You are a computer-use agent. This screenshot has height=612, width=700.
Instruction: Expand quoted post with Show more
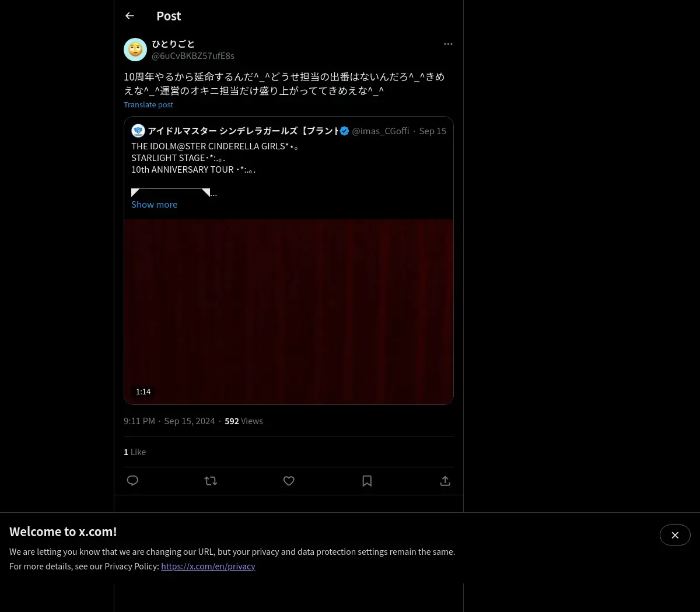(154, 204)
